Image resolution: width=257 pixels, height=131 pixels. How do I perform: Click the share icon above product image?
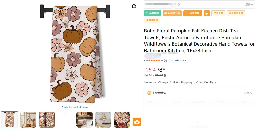click(x=134, y=6)
